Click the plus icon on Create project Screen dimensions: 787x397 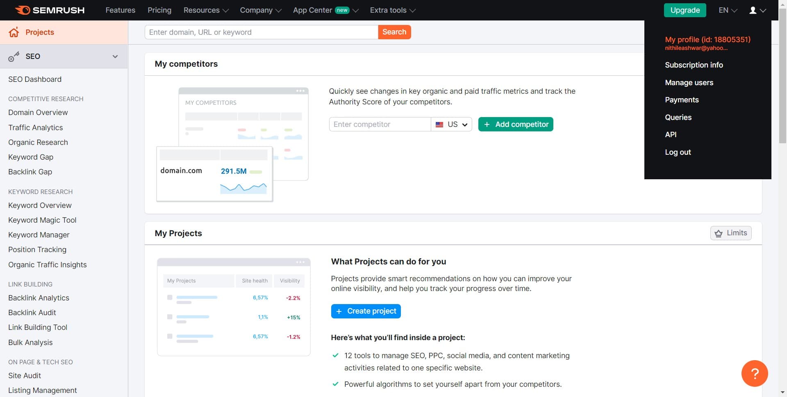click(339, 311)
